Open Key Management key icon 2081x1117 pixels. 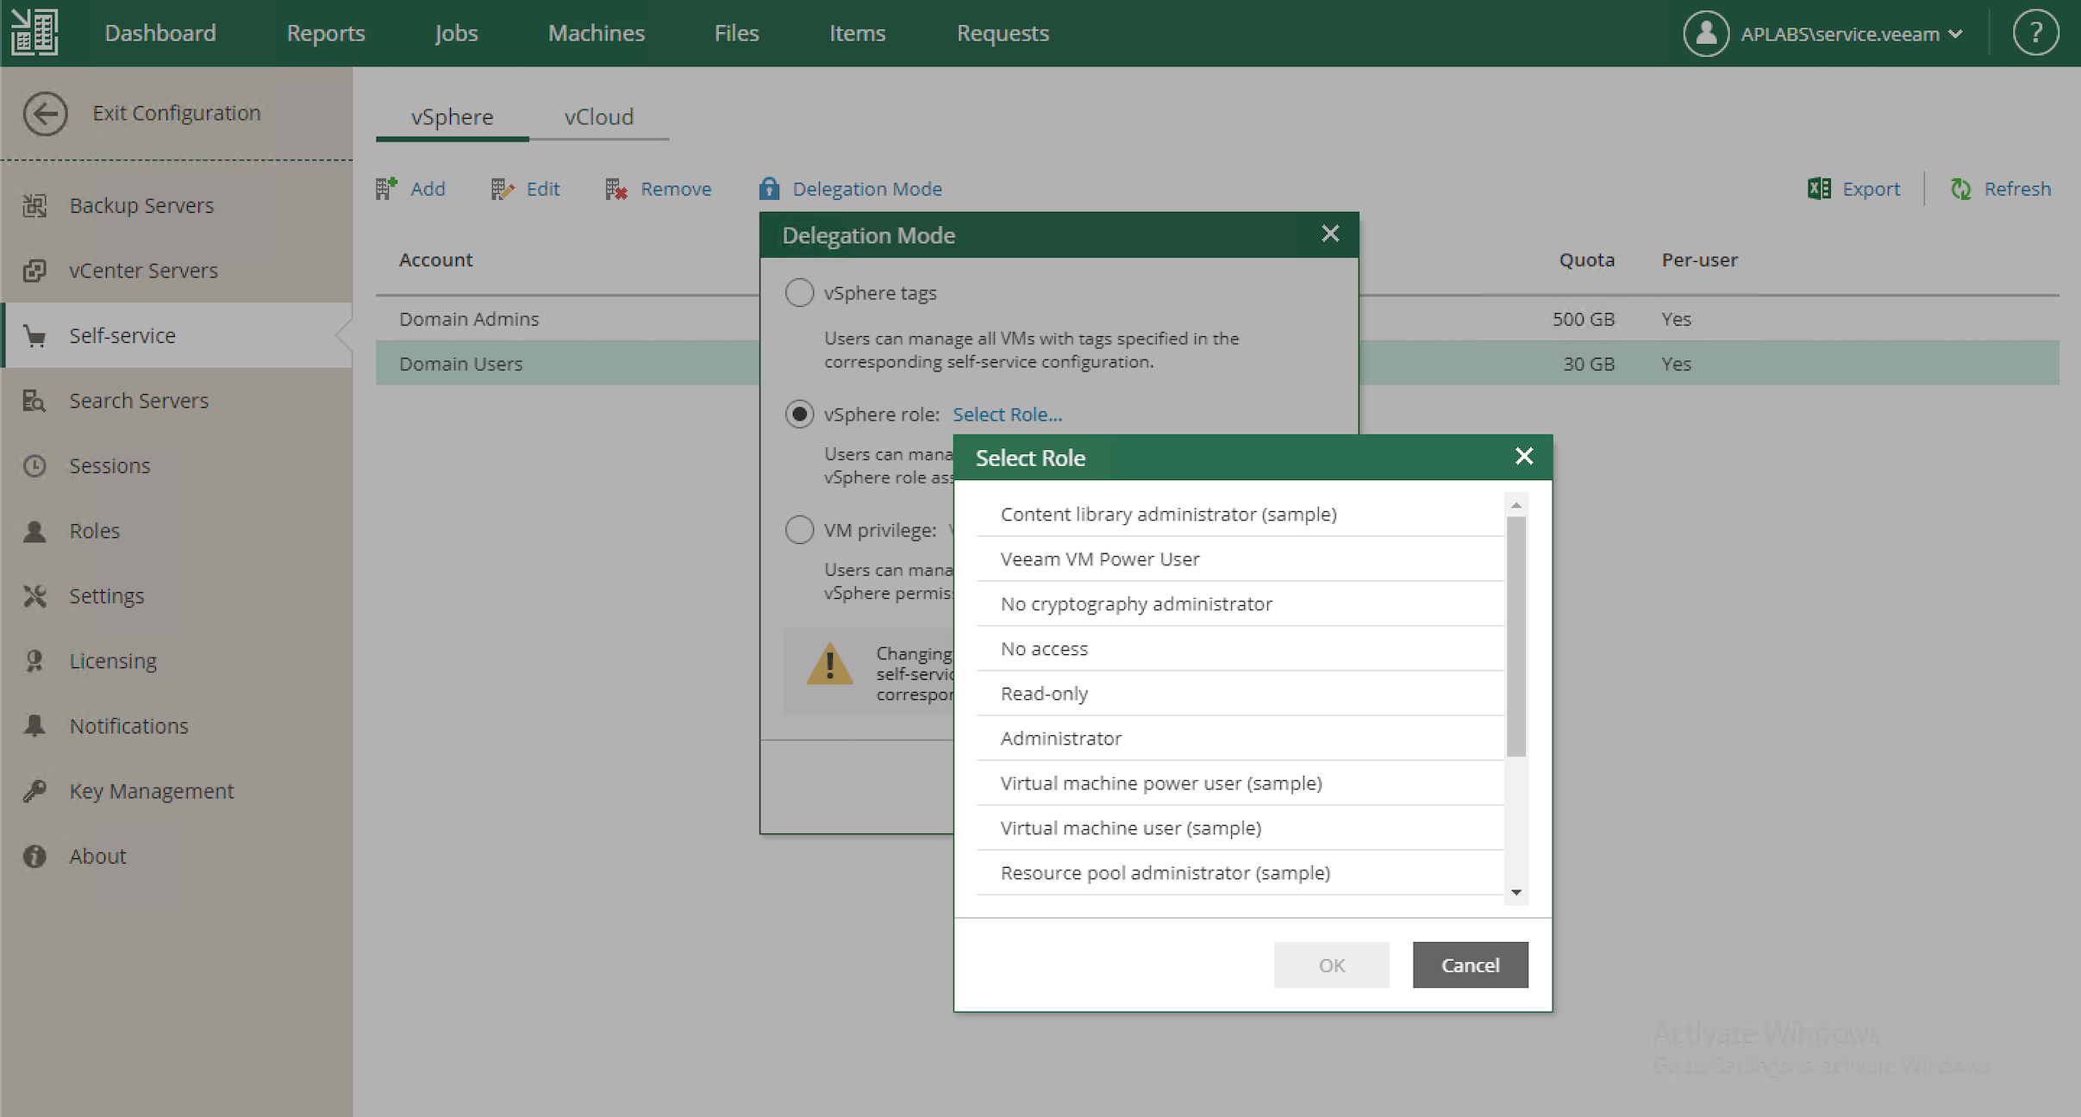point(34,791)
